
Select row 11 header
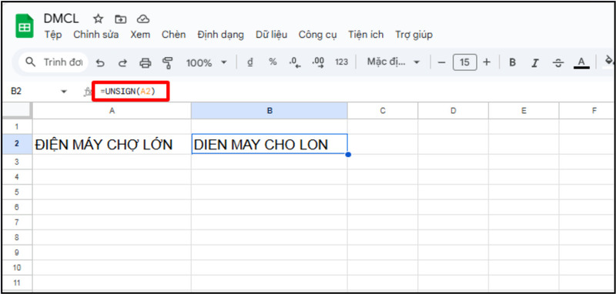[x=16, y=282]
